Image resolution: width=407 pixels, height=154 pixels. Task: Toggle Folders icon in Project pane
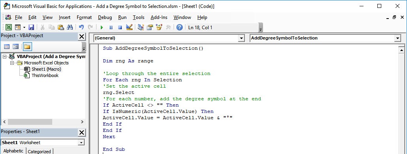point(27,47)
